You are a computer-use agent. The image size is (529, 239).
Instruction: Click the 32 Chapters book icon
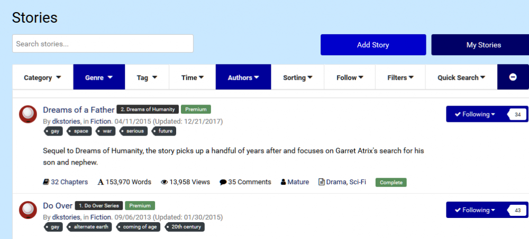click(46, 182)
